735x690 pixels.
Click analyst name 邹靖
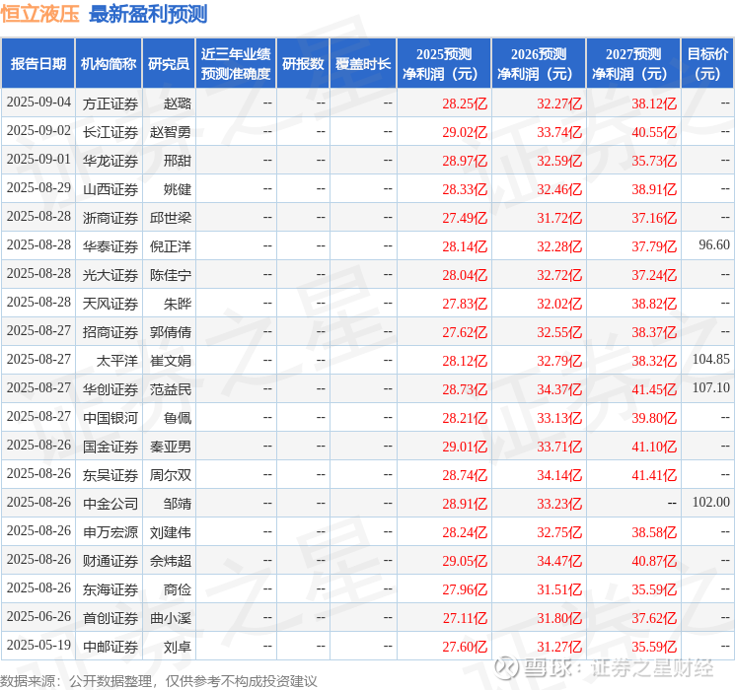(x=178, y=504)
